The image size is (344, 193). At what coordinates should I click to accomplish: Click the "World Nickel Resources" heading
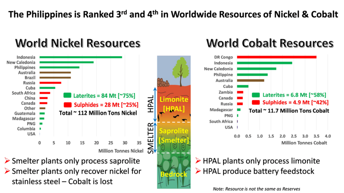(x=77, y=44)
